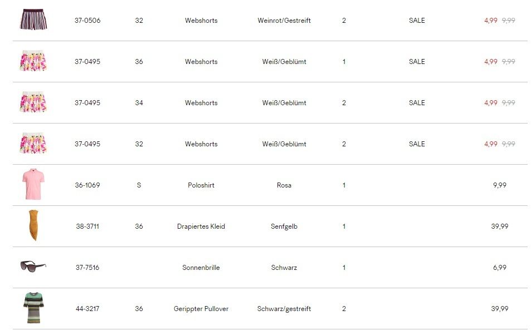This screenshot has height=335, width=531.
Task: Click article number 37-7516
Action: [x=87, y=268]
